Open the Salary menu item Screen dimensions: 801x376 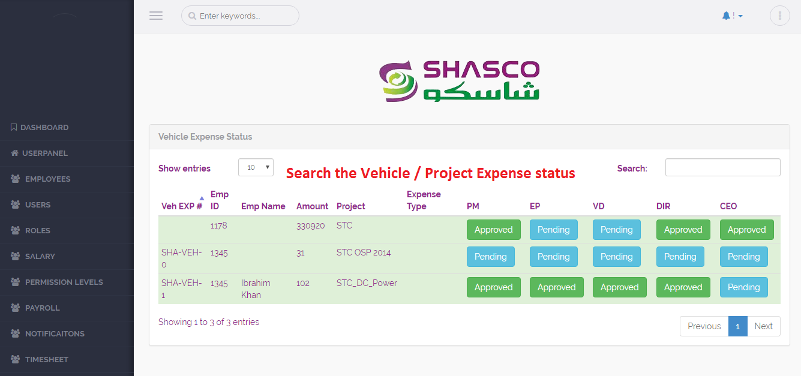pos(40,256)
